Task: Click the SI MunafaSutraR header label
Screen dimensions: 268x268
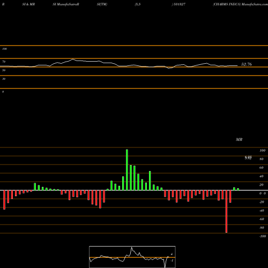Action: click(66, 4)
